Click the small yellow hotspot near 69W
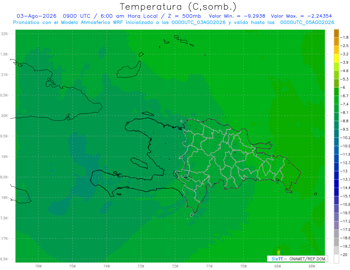The width and height of the screenshot is (350, 270). [279, 252]
